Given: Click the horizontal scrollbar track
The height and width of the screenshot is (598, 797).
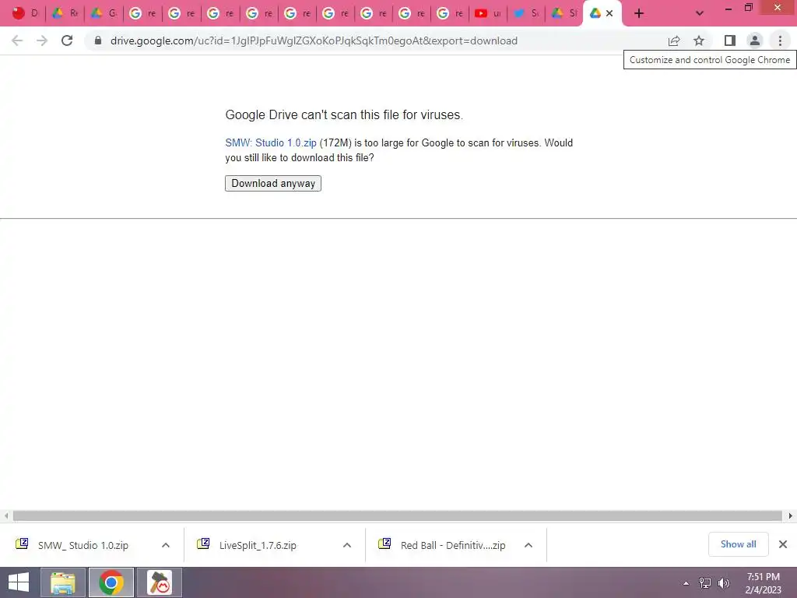Looking at the screenshot, I should (x=397, y=516).
